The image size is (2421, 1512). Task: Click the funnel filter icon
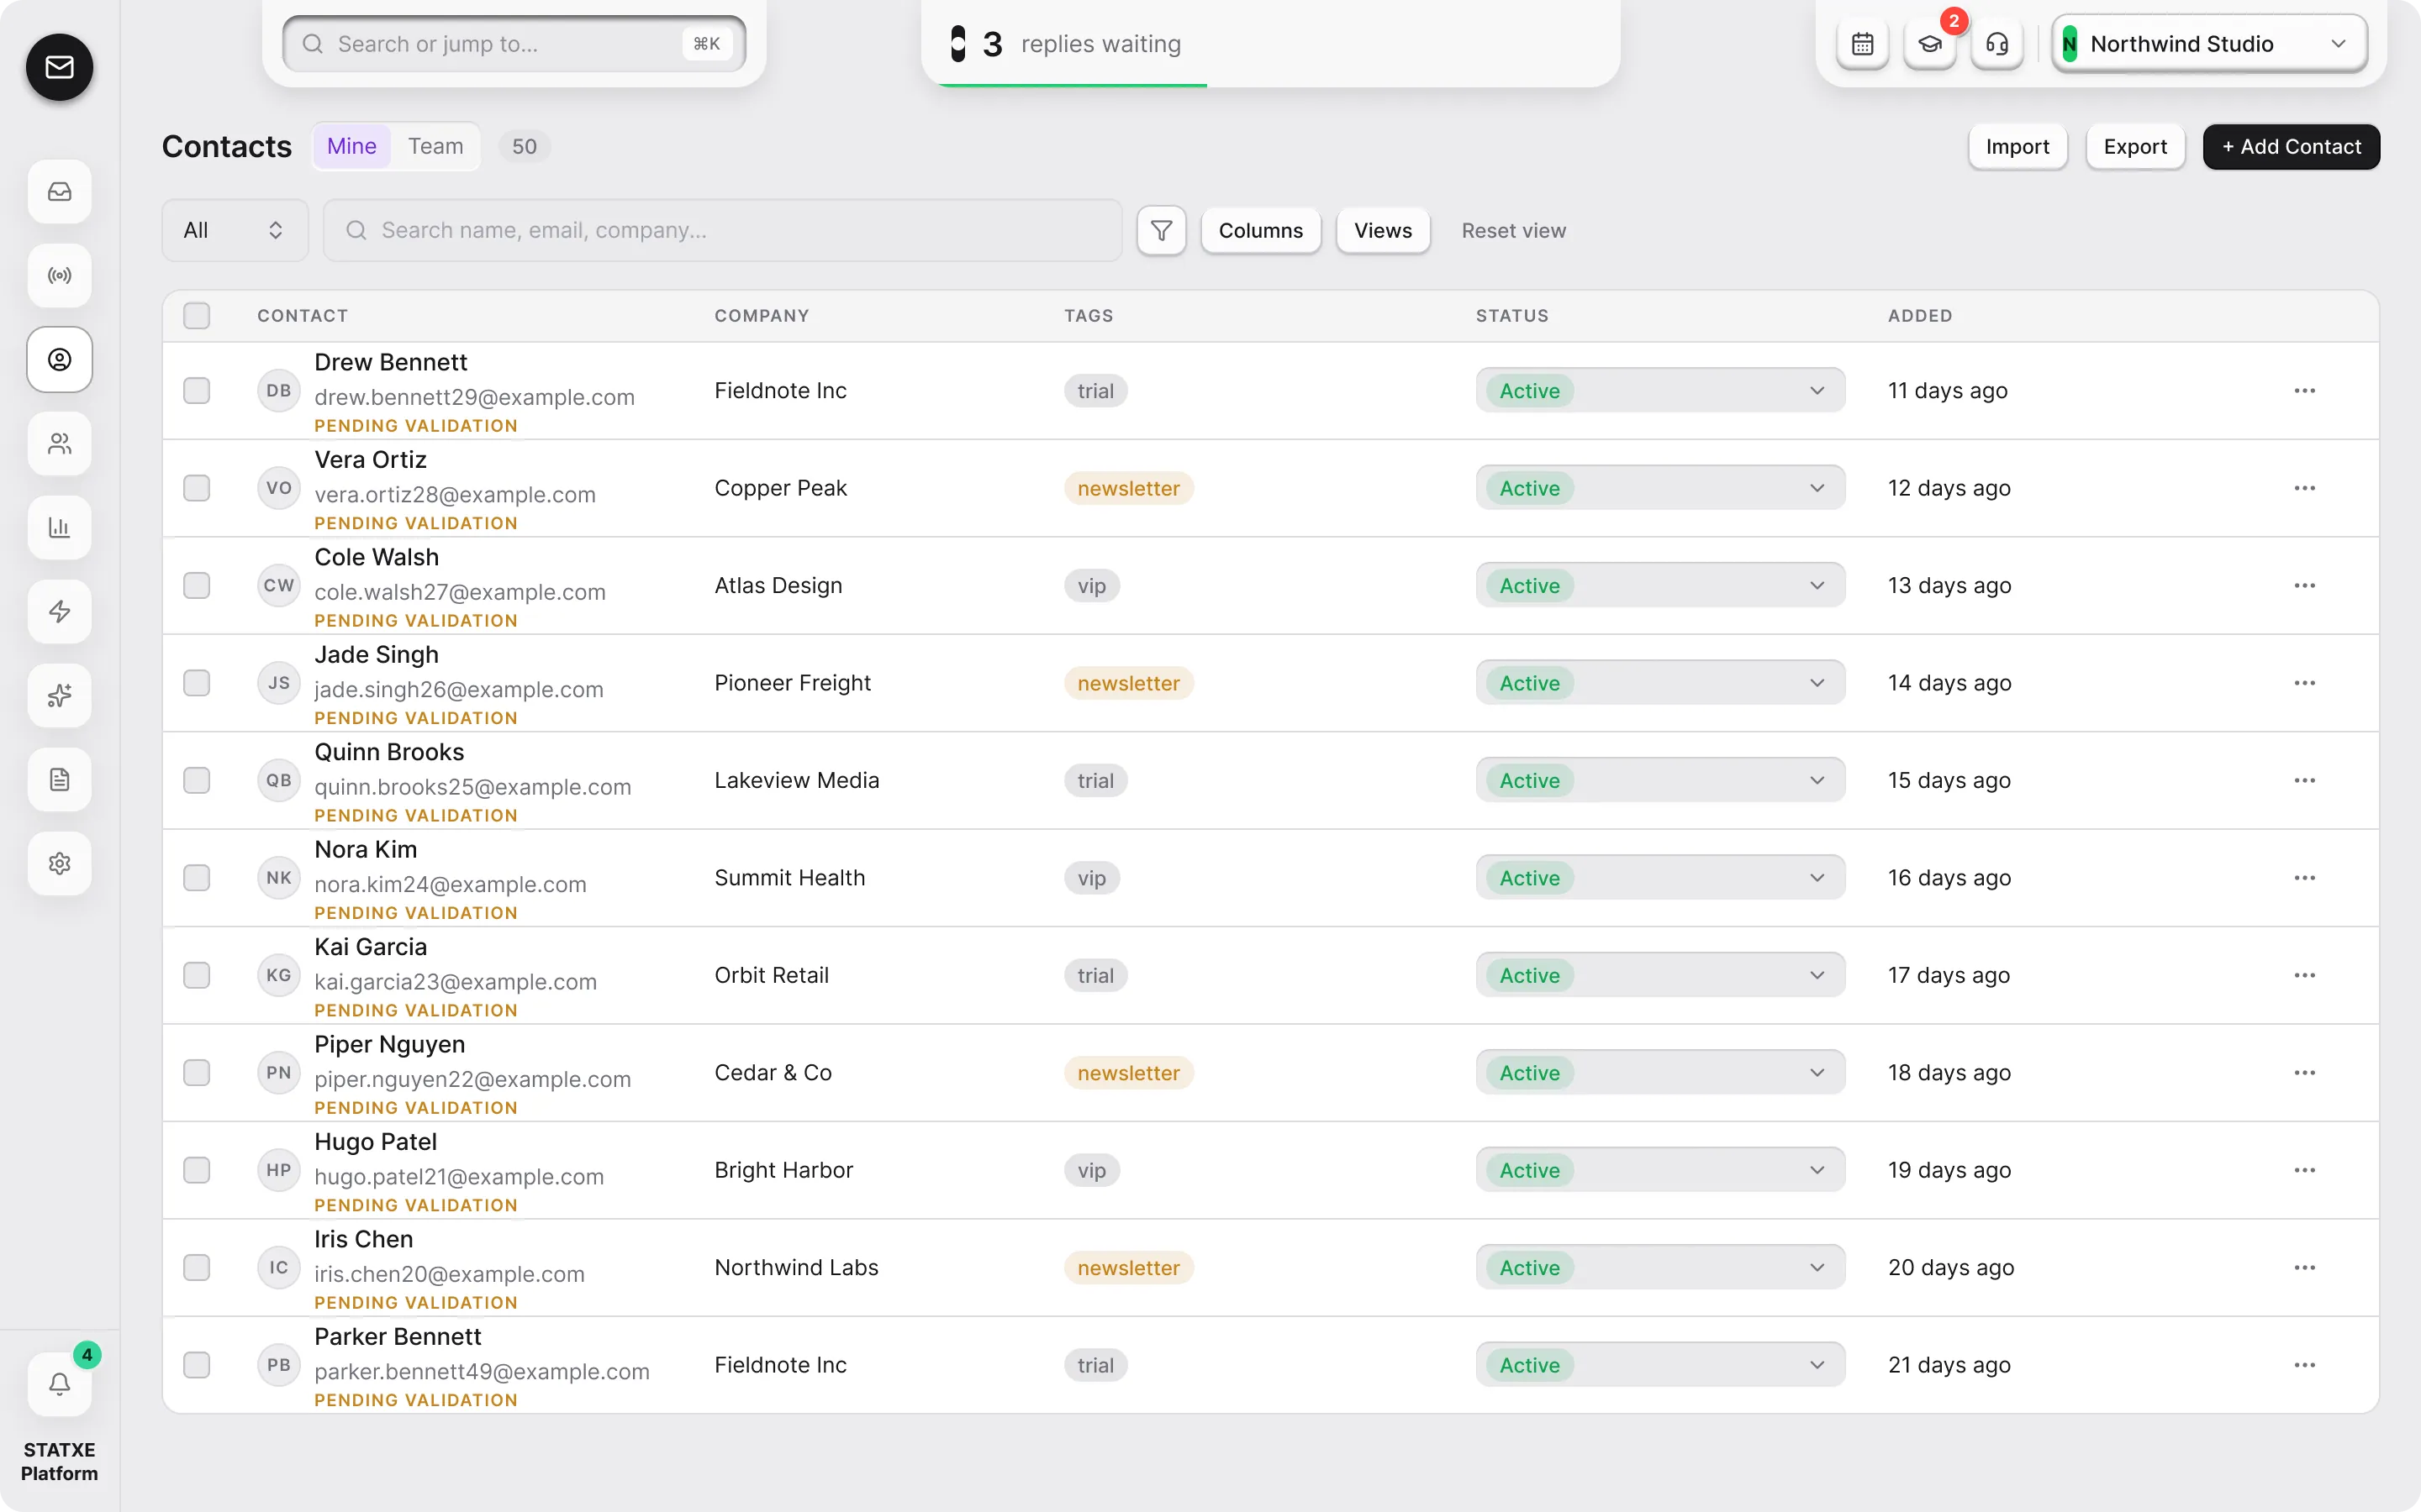[1162, 231]
